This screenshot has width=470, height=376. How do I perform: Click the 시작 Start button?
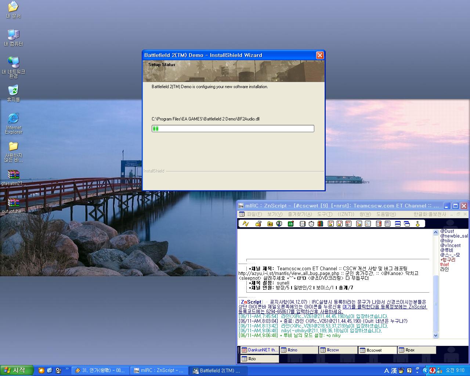pos(17,370)
